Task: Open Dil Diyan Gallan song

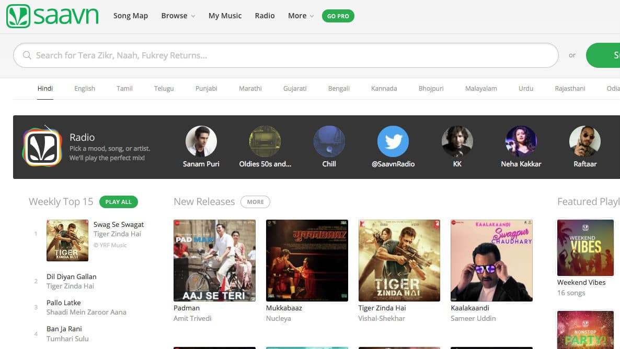Action: 72,276
